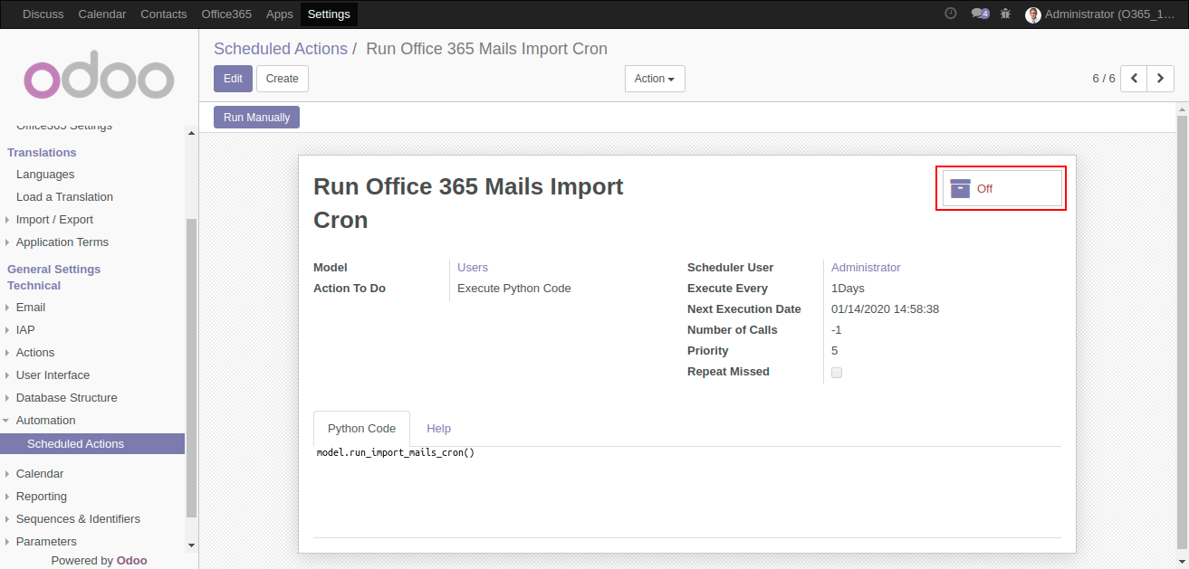1189x569 pixels.
Task: Switch to the Help tab
Action: pyautogui.click(x=438, y=429)
